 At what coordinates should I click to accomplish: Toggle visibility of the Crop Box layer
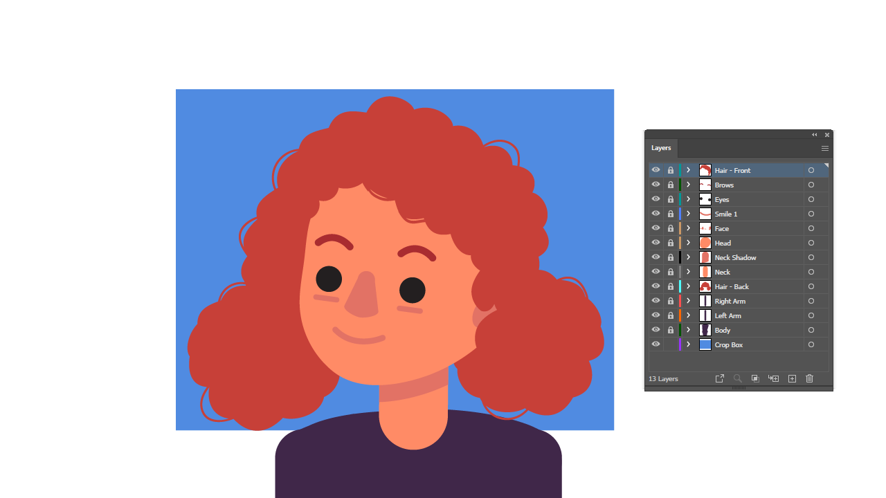tap(656, 344)
